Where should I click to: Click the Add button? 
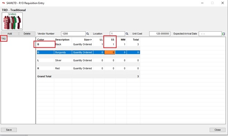click(x=9, y=34)
